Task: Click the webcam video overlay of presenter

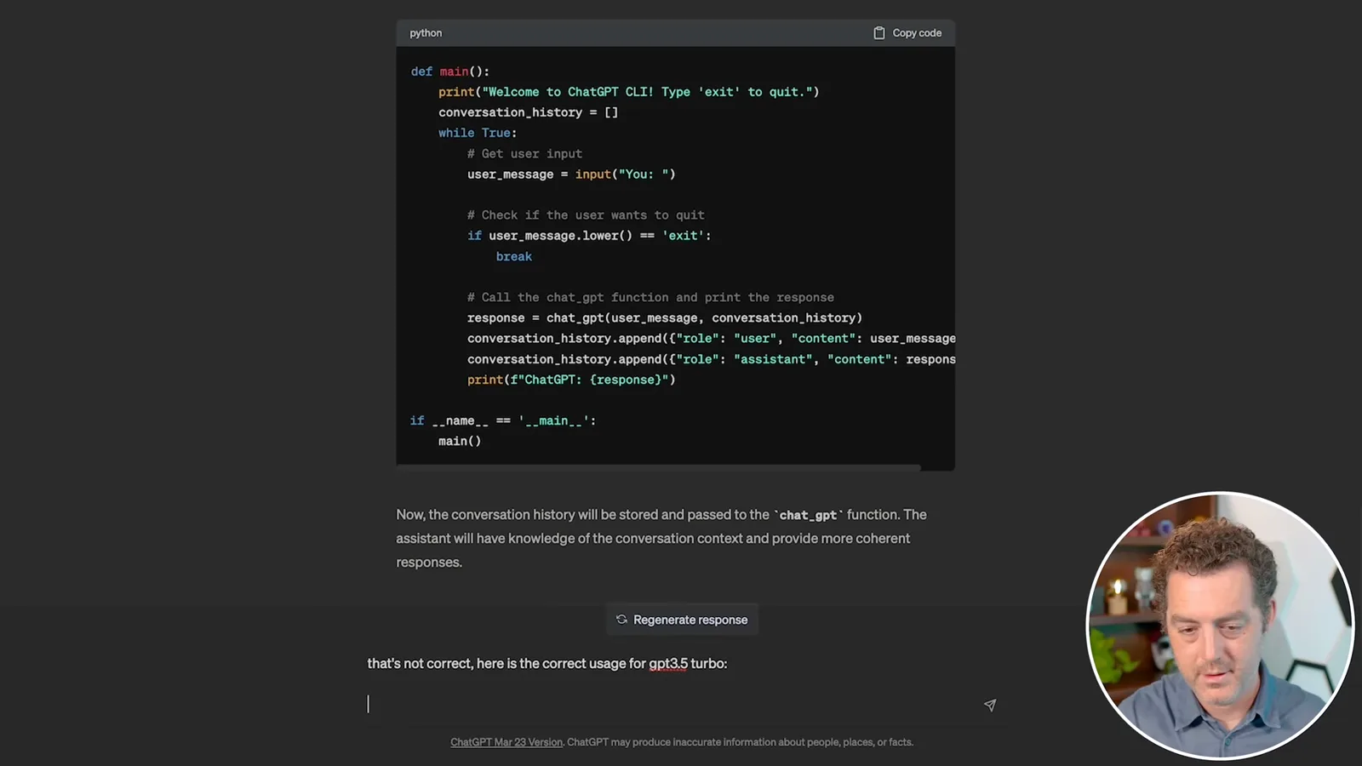Action: coord(1220,626)
